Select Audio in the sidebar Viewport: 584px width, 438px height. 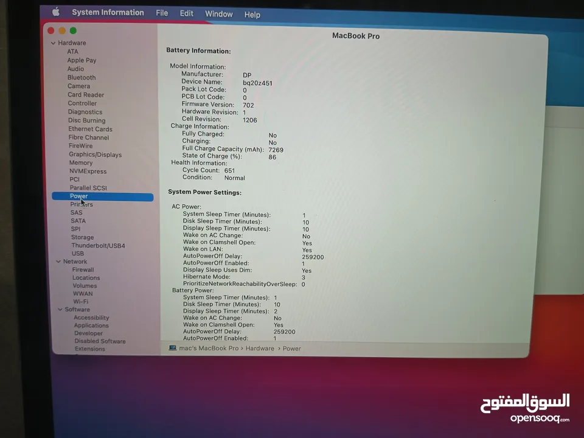coord(75,69)
